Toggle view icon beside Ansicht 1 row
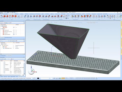 14,27
